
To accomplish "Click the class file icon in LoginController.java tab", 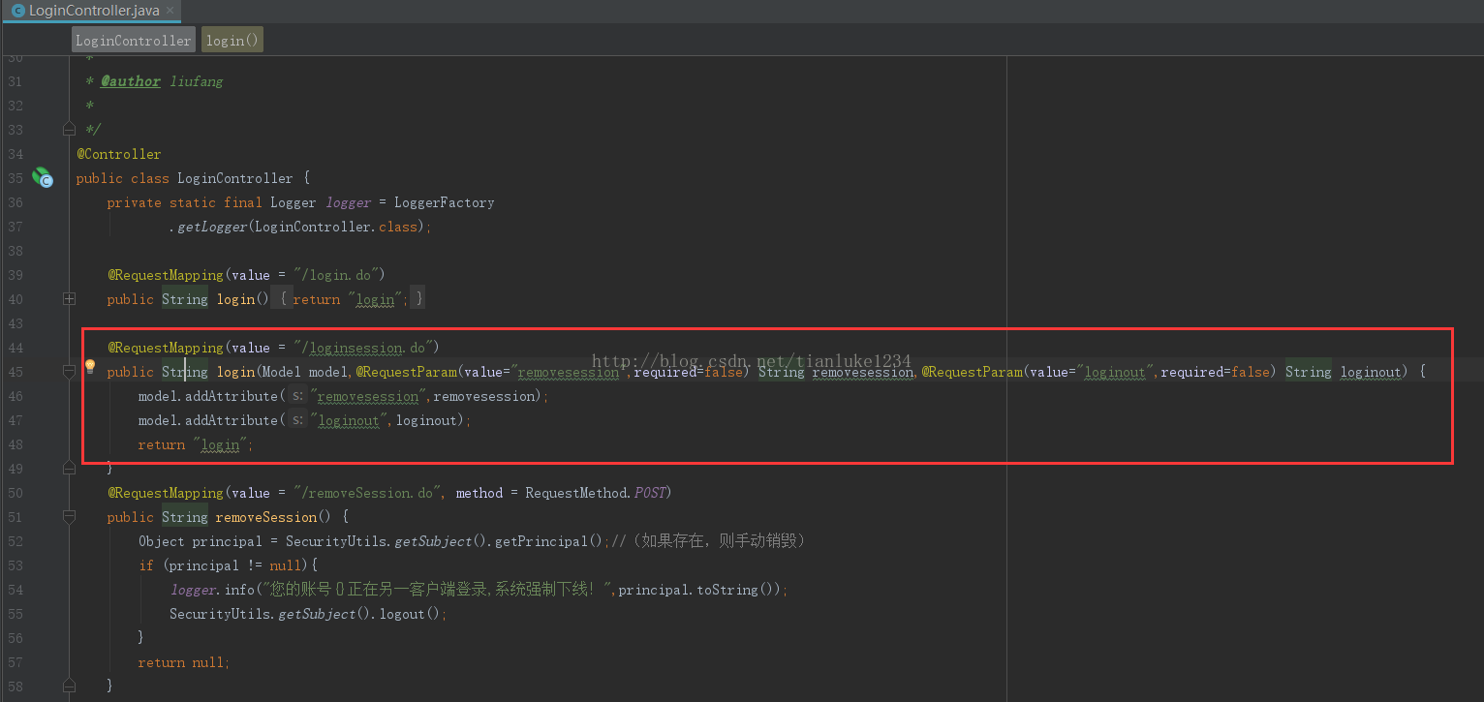I will pos(17,11).
